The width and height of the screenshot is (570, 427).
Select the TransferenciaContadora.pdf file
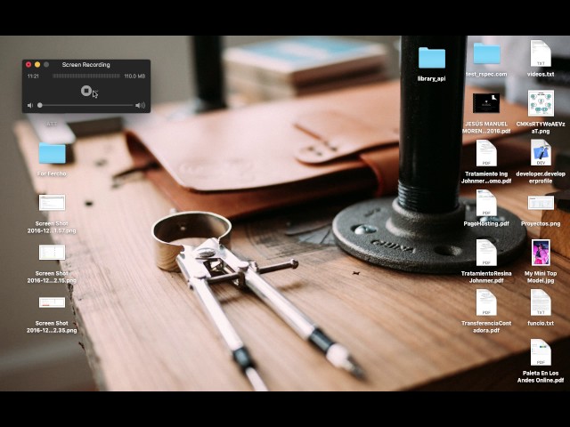pos(485,302)
